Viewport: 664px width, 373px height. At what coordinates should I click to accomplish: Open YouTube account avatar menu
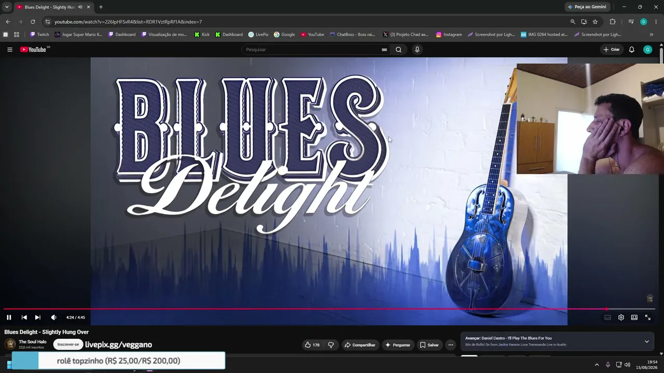pyautogui.click(x=647, y=50)
